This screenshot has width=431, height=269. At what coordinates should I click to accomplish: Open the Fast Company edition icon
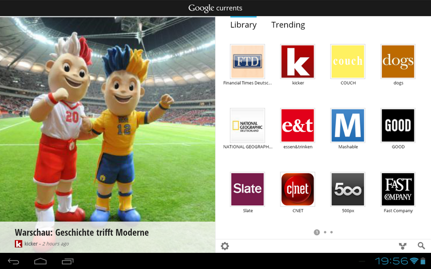(x=398, y=189)
